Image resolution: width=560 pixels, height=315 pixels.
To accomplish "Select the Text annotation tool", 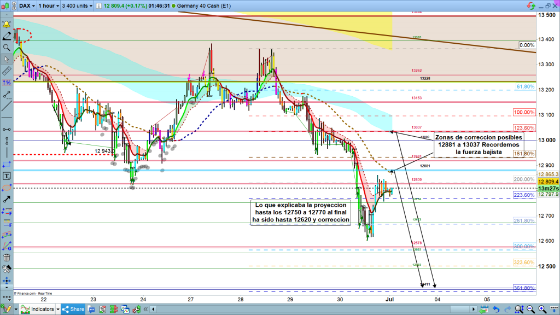I will pos(7,176).
